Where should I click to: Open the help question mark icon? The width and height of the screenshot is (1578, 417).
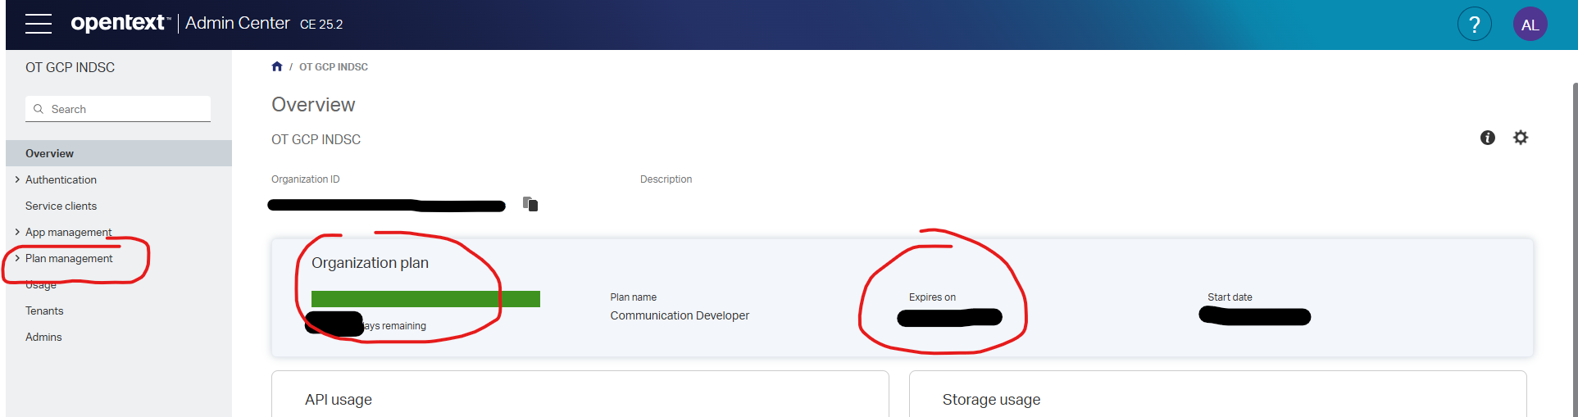tap(1474, 24)
